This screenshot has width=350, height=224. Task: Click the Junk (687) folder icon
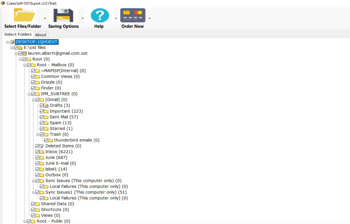pyautogui.click(x=42, y=158)
